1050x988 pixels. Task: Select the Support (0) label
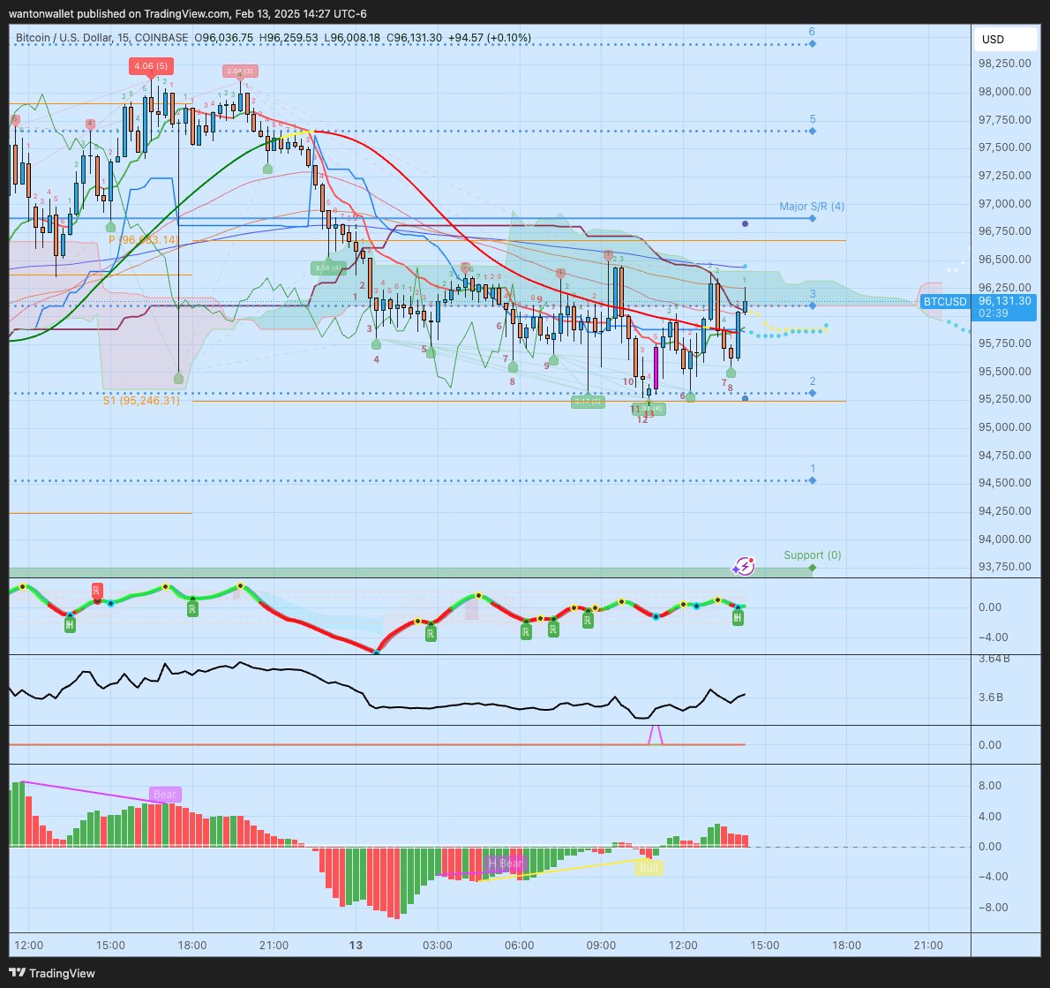pyautogui.click(x=813, y=555)
